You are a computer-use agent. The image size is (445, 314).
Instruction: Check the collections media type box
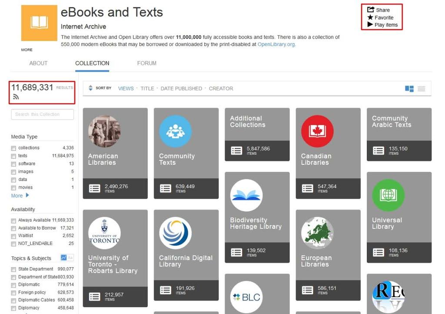pos(13,148)
